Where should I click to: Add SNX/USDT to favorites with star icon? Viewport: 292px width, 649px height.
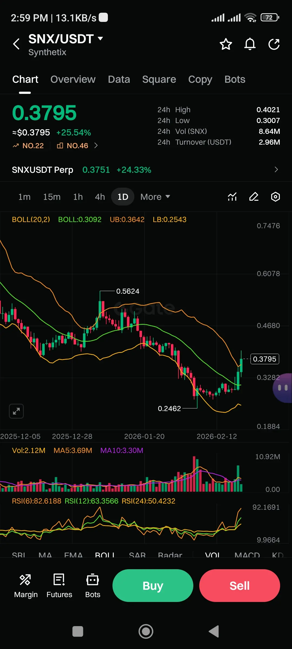point(226,44)
